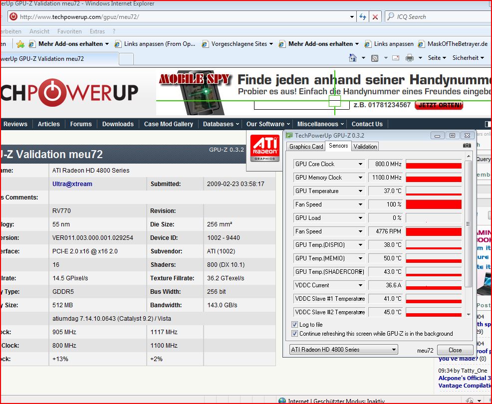Open the Favoriten menu
This screenshot has width=492, height=404.
pyautogui.click(x=69, y=31)
